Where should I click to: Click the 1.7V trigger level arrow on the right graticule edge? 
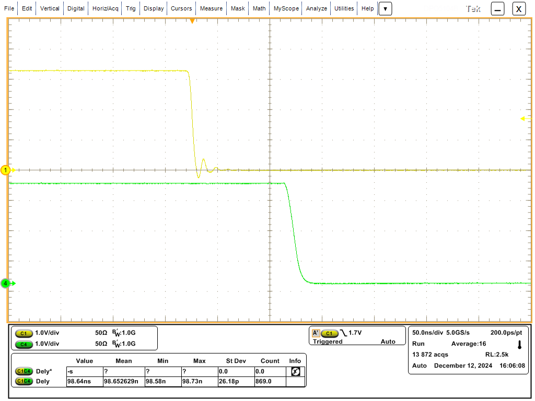click(522, 119)
